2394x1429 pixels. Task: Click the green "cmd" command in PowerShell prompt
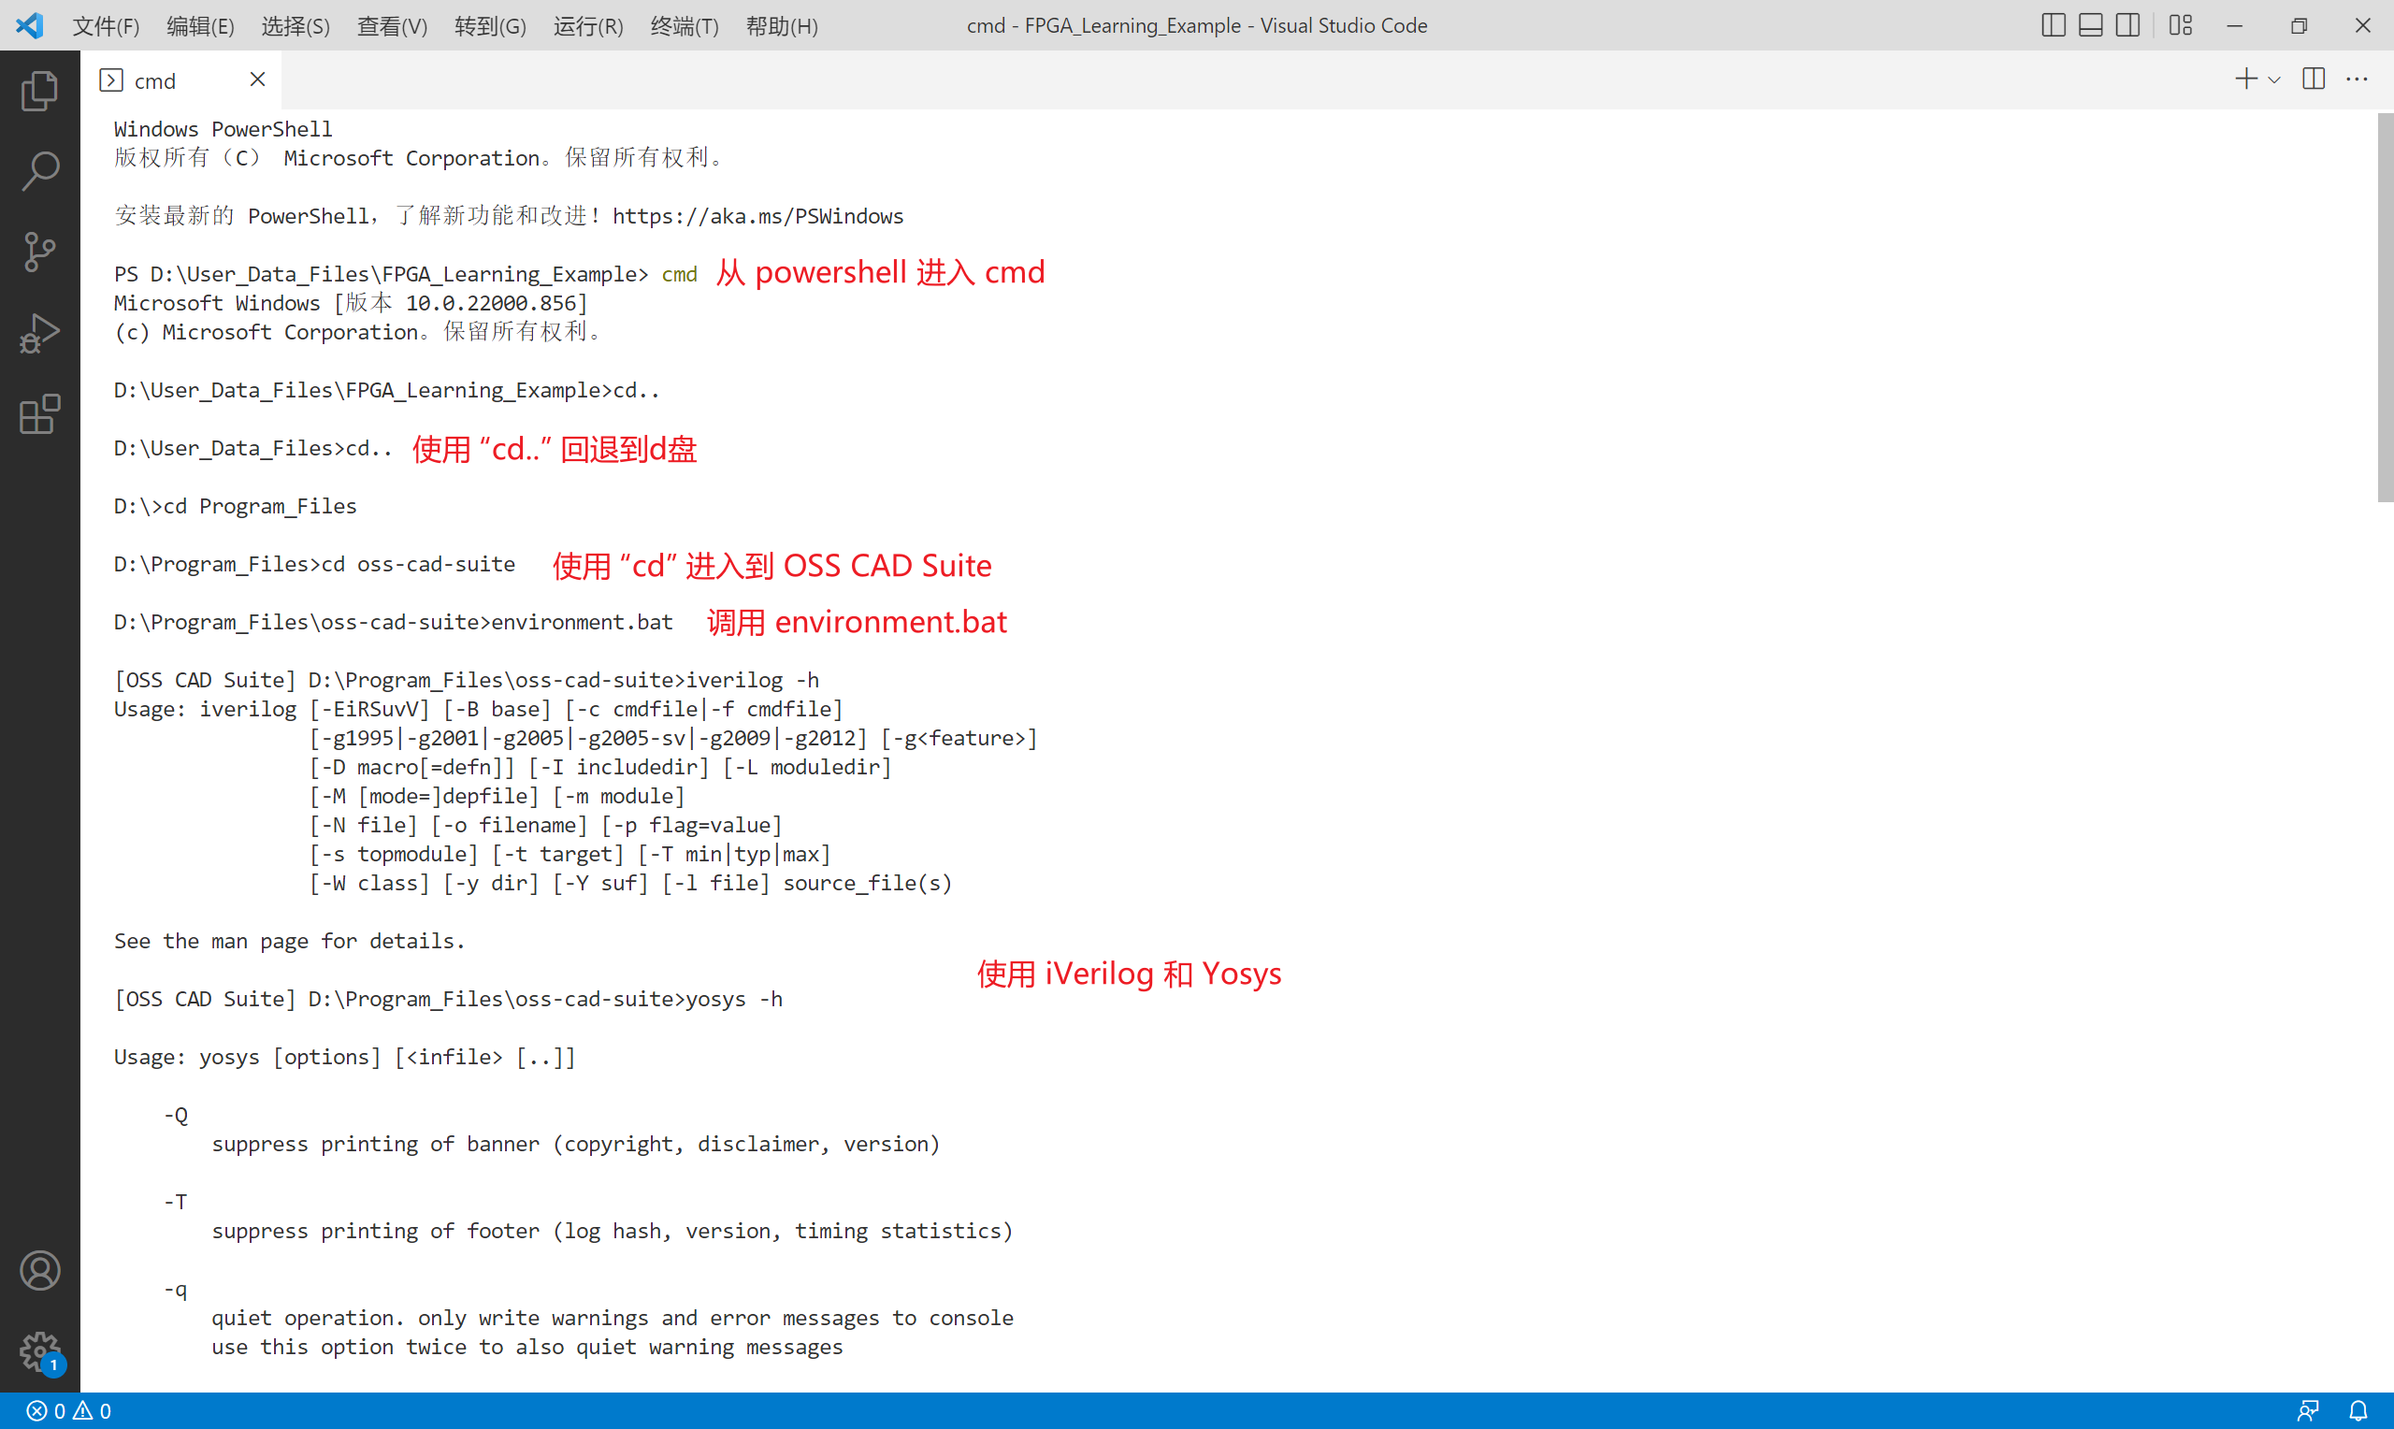(680, 274)
